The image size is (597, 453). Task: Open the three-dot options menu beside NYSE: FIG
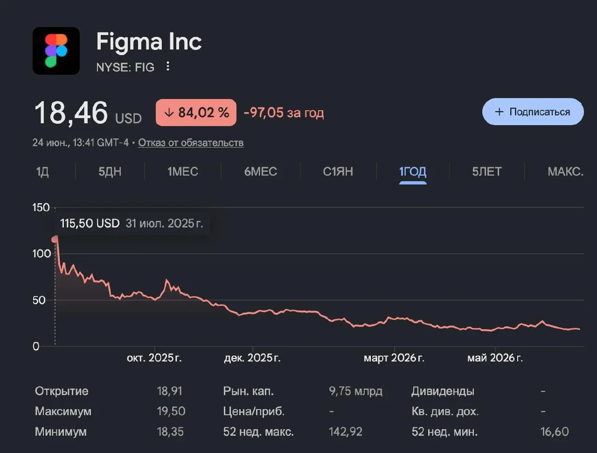[x=168, y=67]
